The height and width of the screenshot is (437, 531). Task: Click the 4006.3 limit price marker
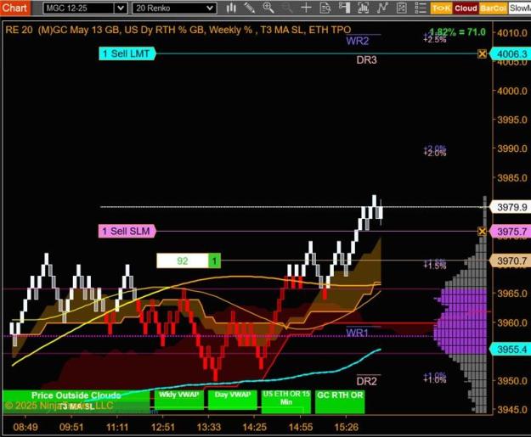510,53
